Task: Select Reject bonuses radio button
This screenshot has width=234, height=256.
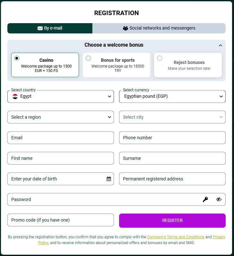Action: (160, 58)
